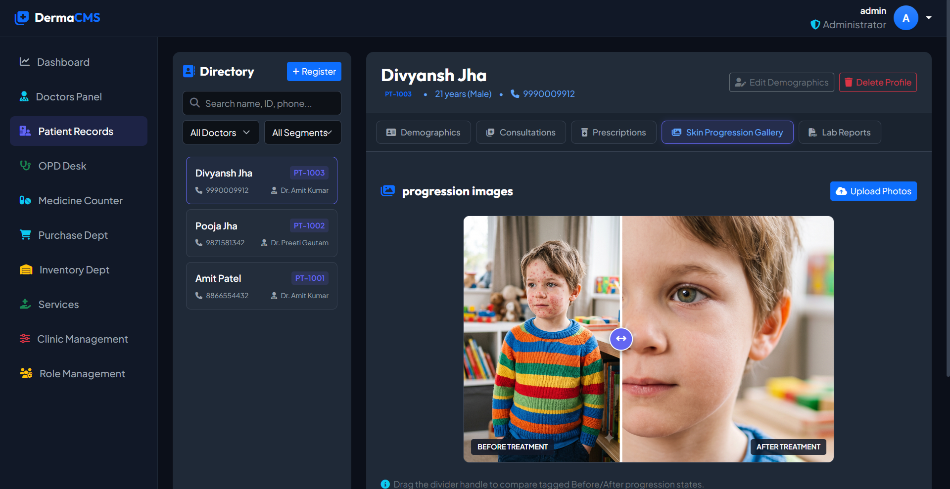Click Edit Demographics button
Image resolution: width=950 pixels, height=489 pixels.
point(782,82)
